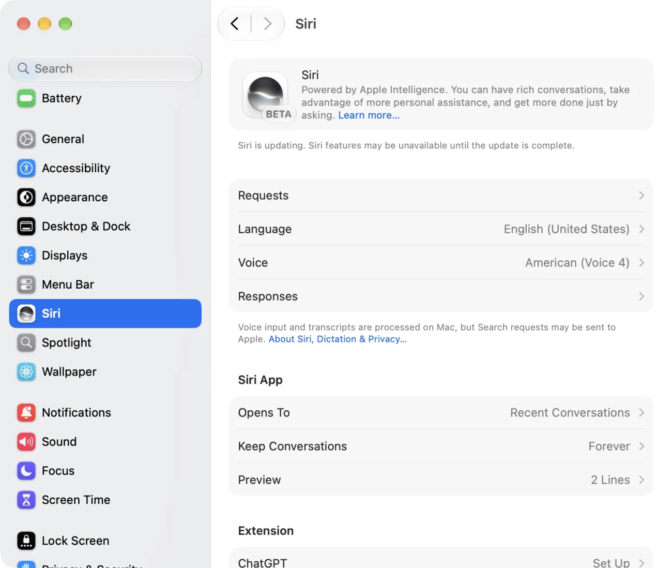Click the Forever value
The width and height of the screenshot is (672, 568).
609,446
